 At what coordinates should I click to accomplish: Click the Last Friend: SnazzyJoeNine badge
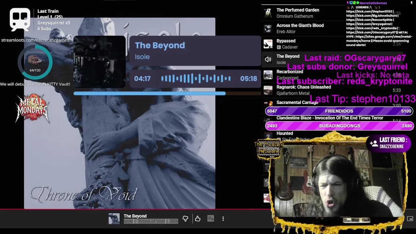389,143
